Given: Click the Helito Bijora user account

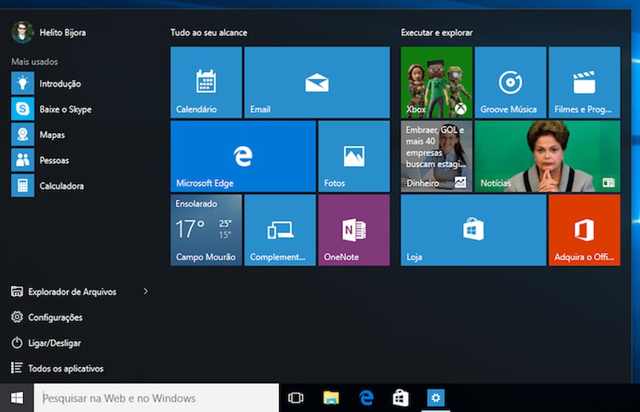Looking at the screenshot, I should [x=62, y=32].
